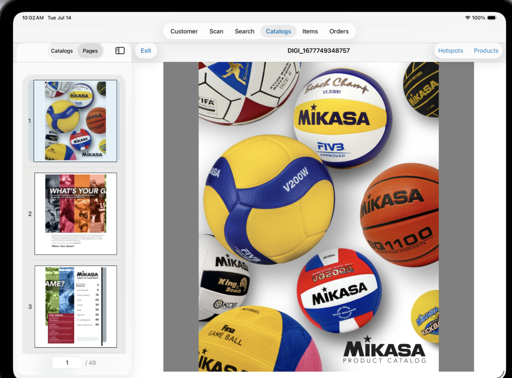
Task: Tap the battery indicator icon
Action: coord(492,17)
